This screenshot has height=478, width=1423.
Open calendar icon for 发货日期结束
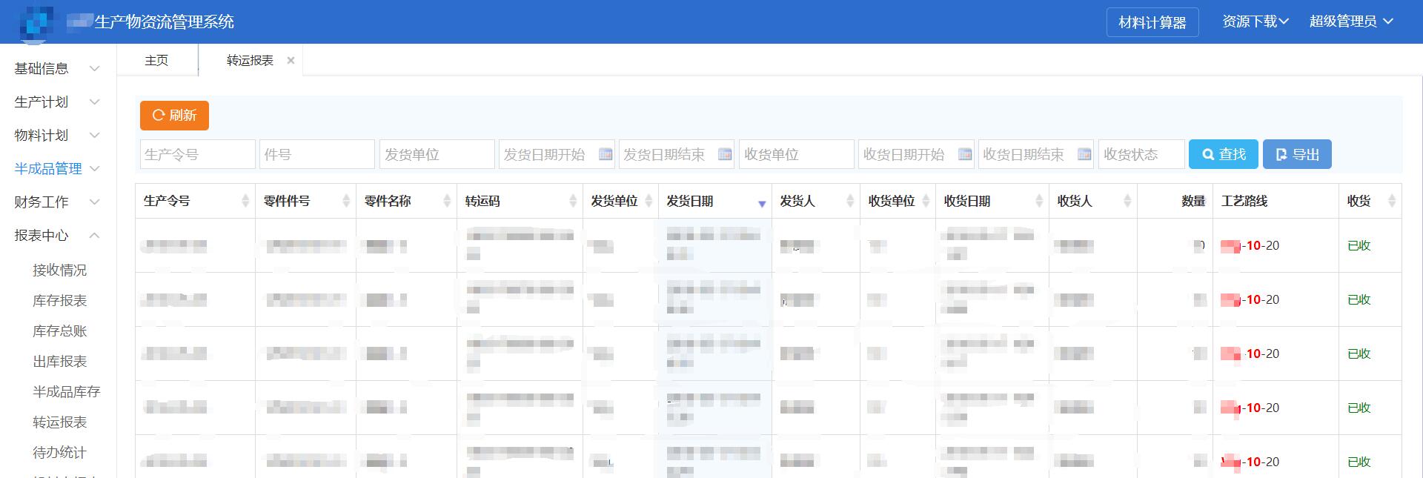(725, 154)
